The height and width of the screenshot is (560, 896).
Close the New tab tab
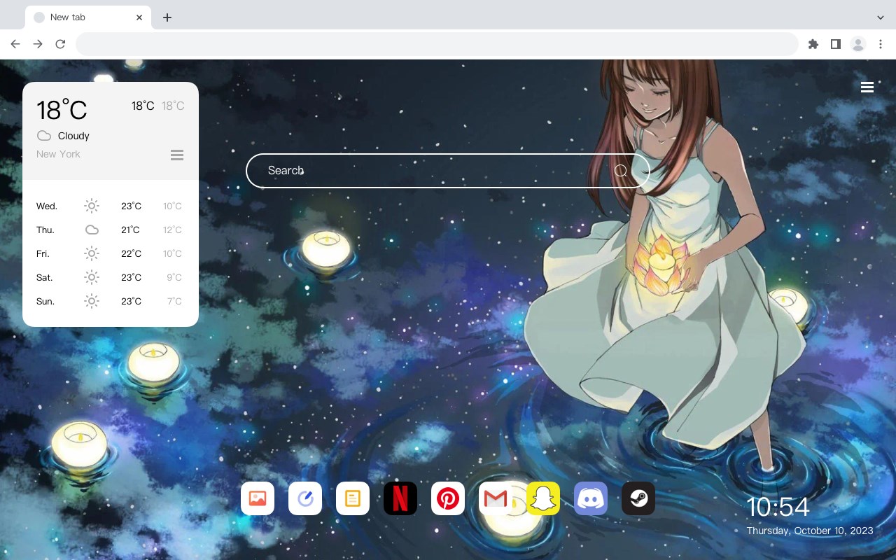[139, 17]
